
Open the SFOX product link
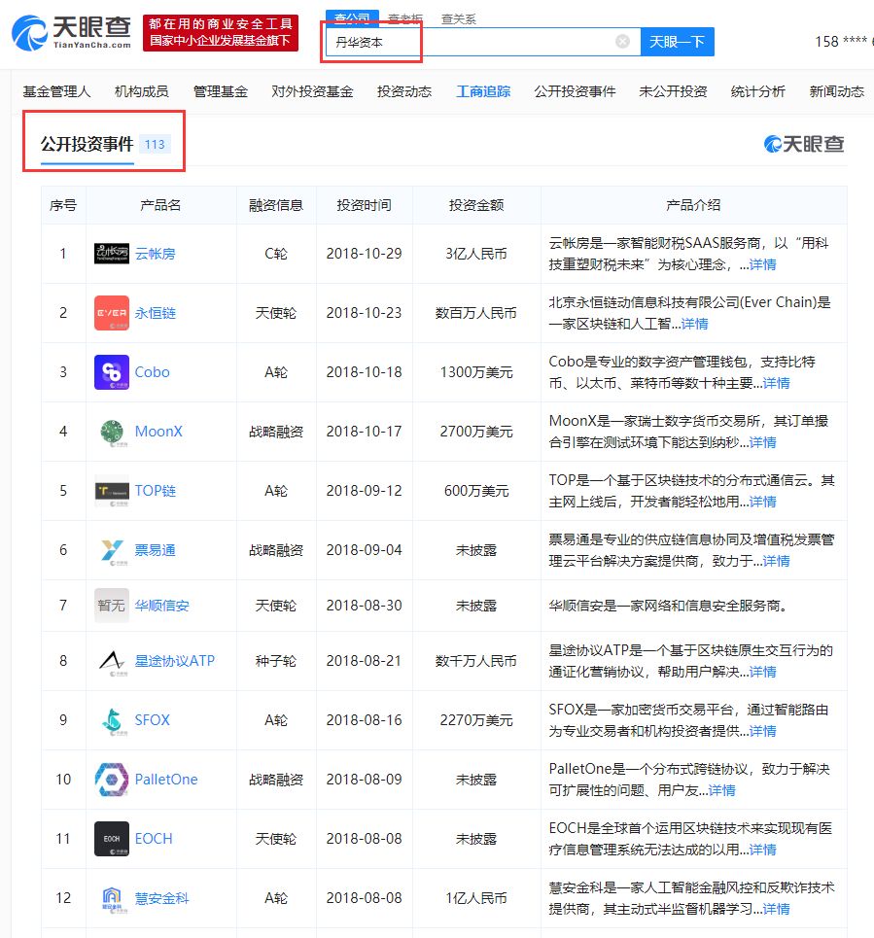tap(152, 719)
